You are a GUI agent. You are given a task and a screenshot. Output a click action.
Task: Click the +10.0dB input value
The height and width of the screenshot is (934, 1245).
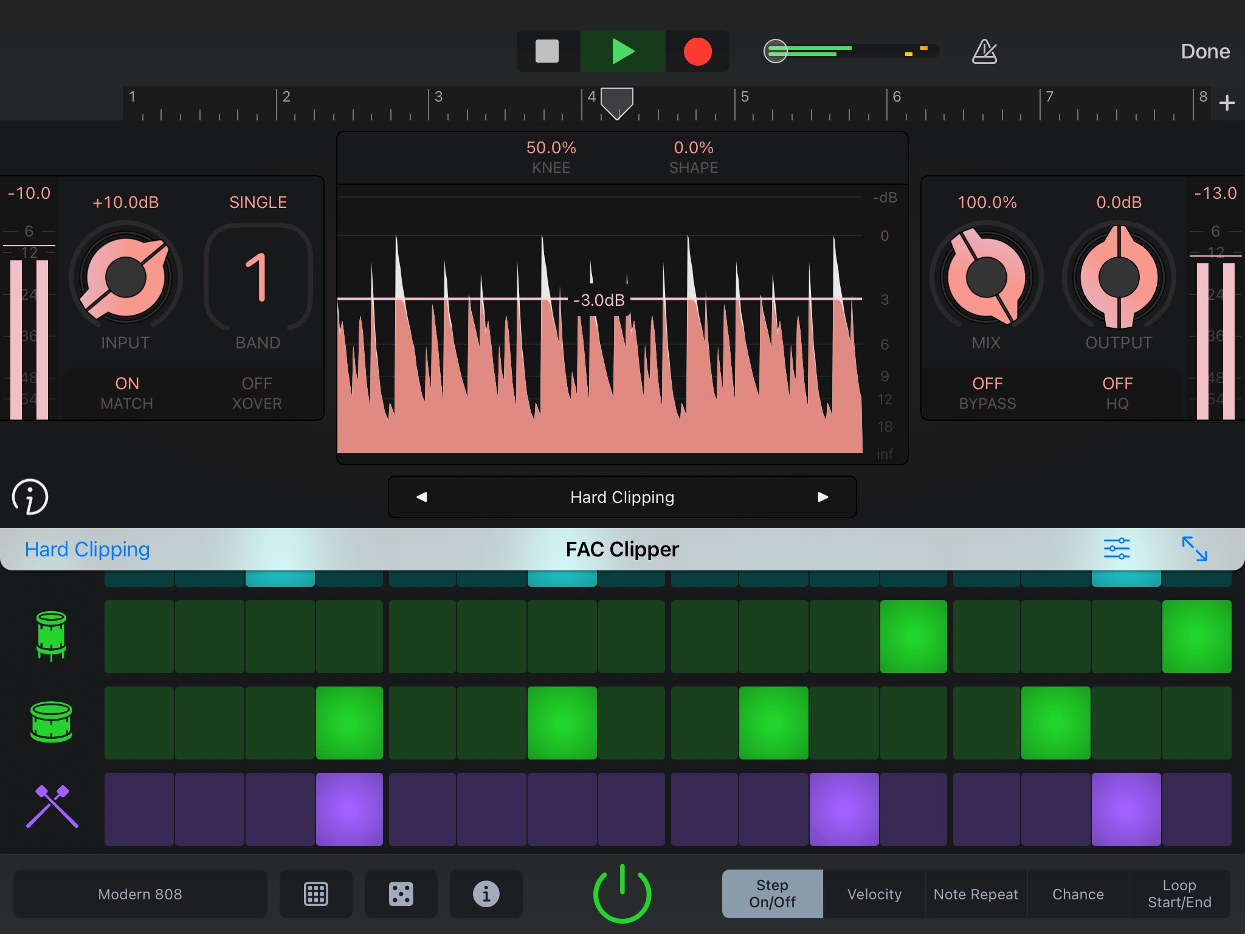126,202
